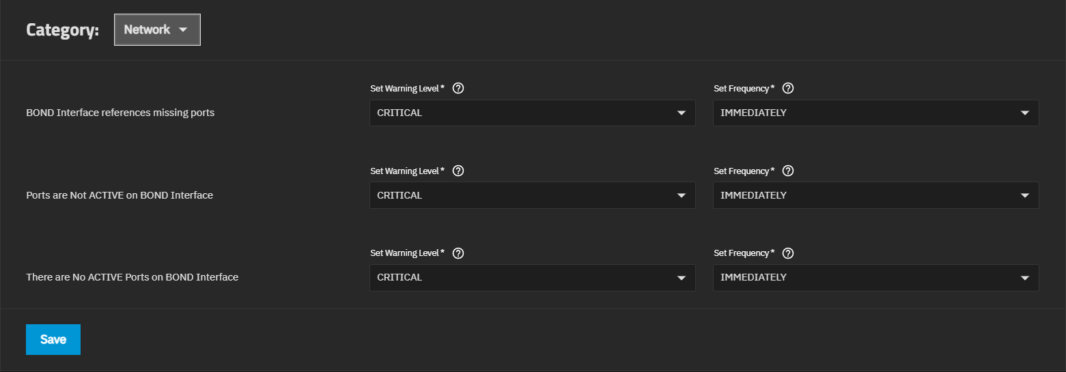This screenshot has height=372, width=1066.
Task: Click the 'Category:' heading label
Action: click(62, 31)
